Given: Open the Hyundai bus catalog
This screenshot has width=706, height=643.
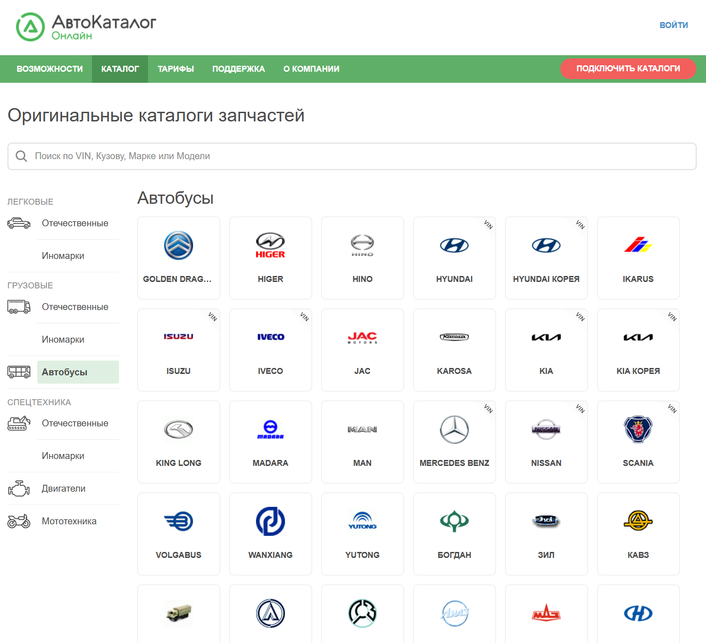Looking at the screenshot, I should [455, 258].
